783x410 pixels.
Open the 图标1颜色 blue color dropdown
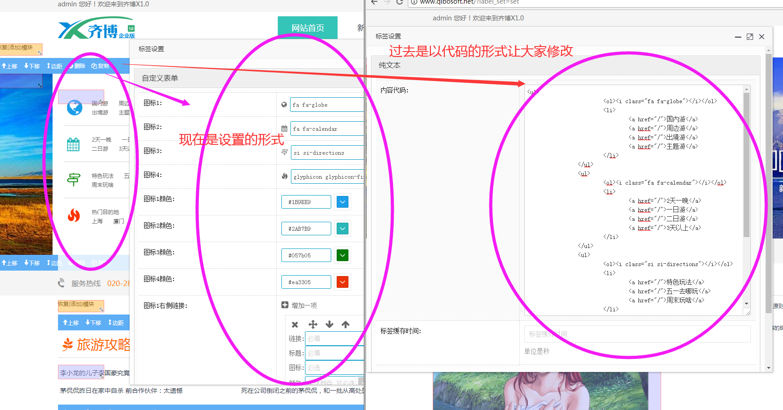(x=343, y=202)
